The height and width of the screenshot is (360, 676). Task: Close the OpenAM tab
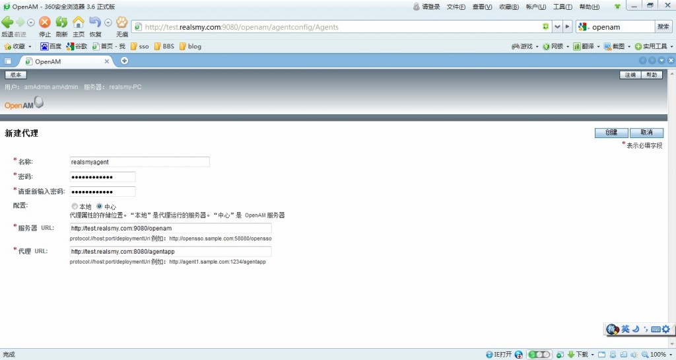point(107,61)
